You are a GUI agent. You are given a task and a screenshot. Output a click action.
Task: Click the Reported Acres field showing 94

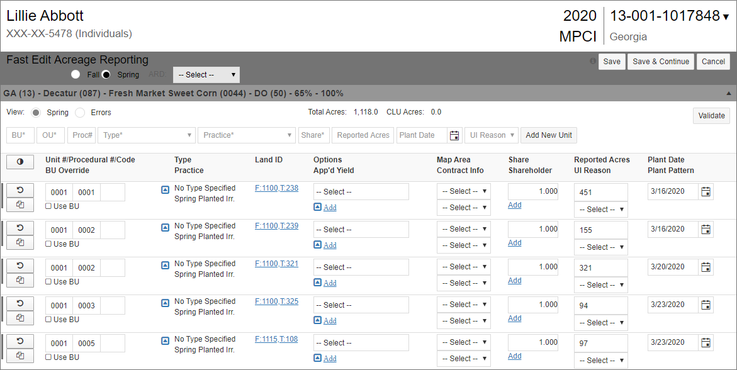click(600, 306)
